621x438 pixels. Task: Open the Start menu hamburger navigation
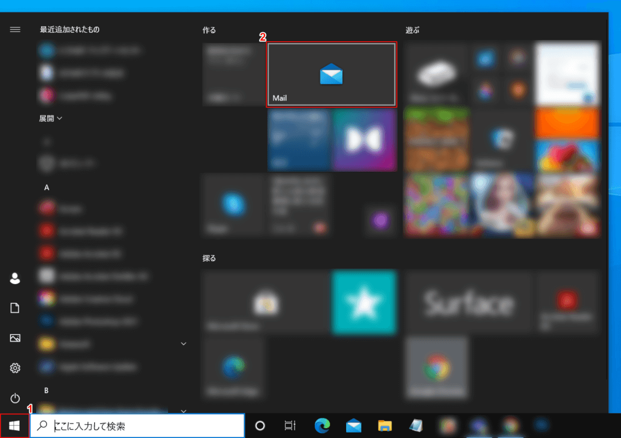click(x=15, y=30)
